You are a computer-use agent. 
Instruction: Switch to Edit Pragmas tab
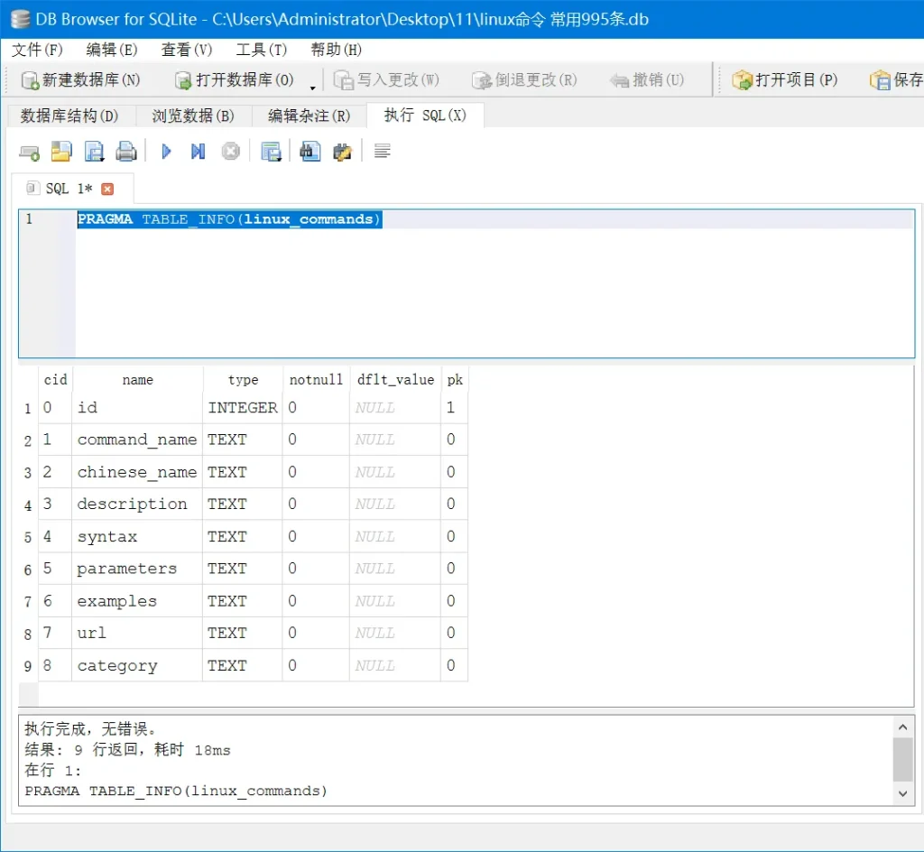310,116
